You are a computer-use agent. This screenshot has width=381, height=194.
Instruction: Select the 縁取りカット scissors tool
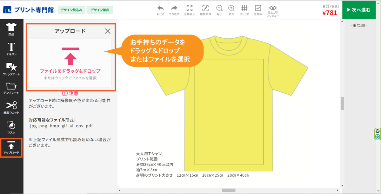11,108
